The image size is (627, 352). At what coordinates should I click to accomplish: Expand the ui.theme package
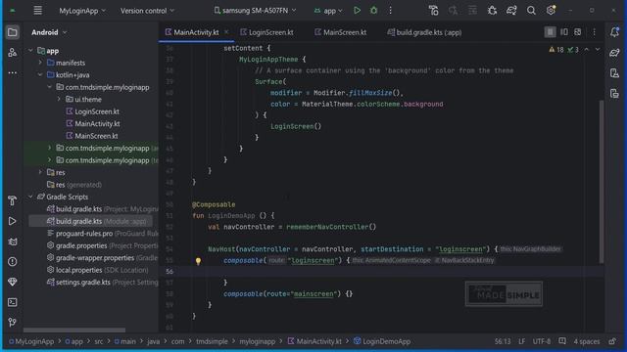pyautogui.click(x=59, y=99)
